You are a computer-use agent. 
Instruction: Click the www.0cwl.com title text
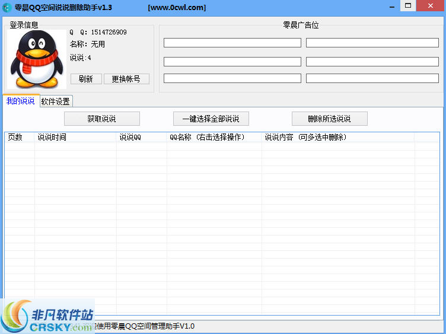(x=177, y=8)
